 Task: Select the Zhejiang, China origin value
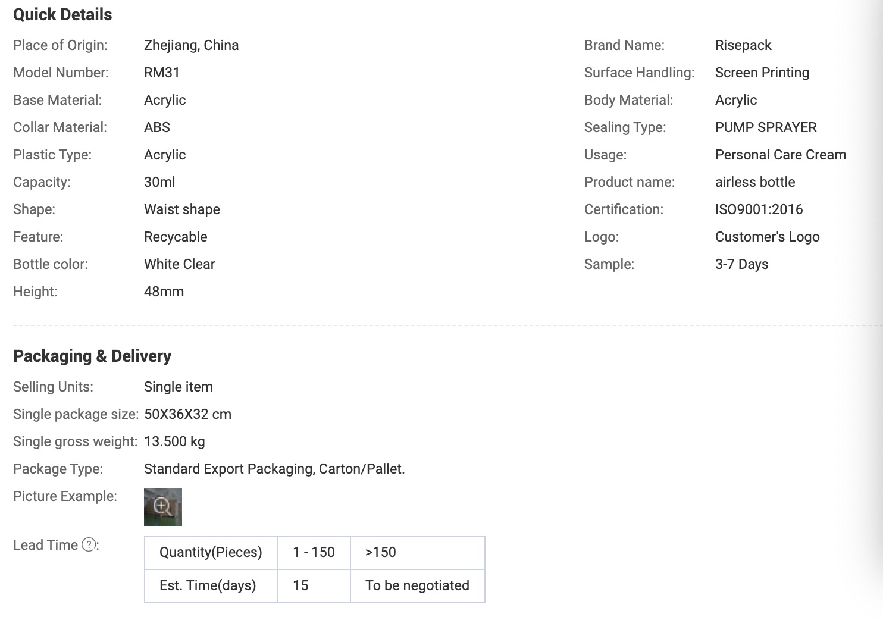(192, 45)
